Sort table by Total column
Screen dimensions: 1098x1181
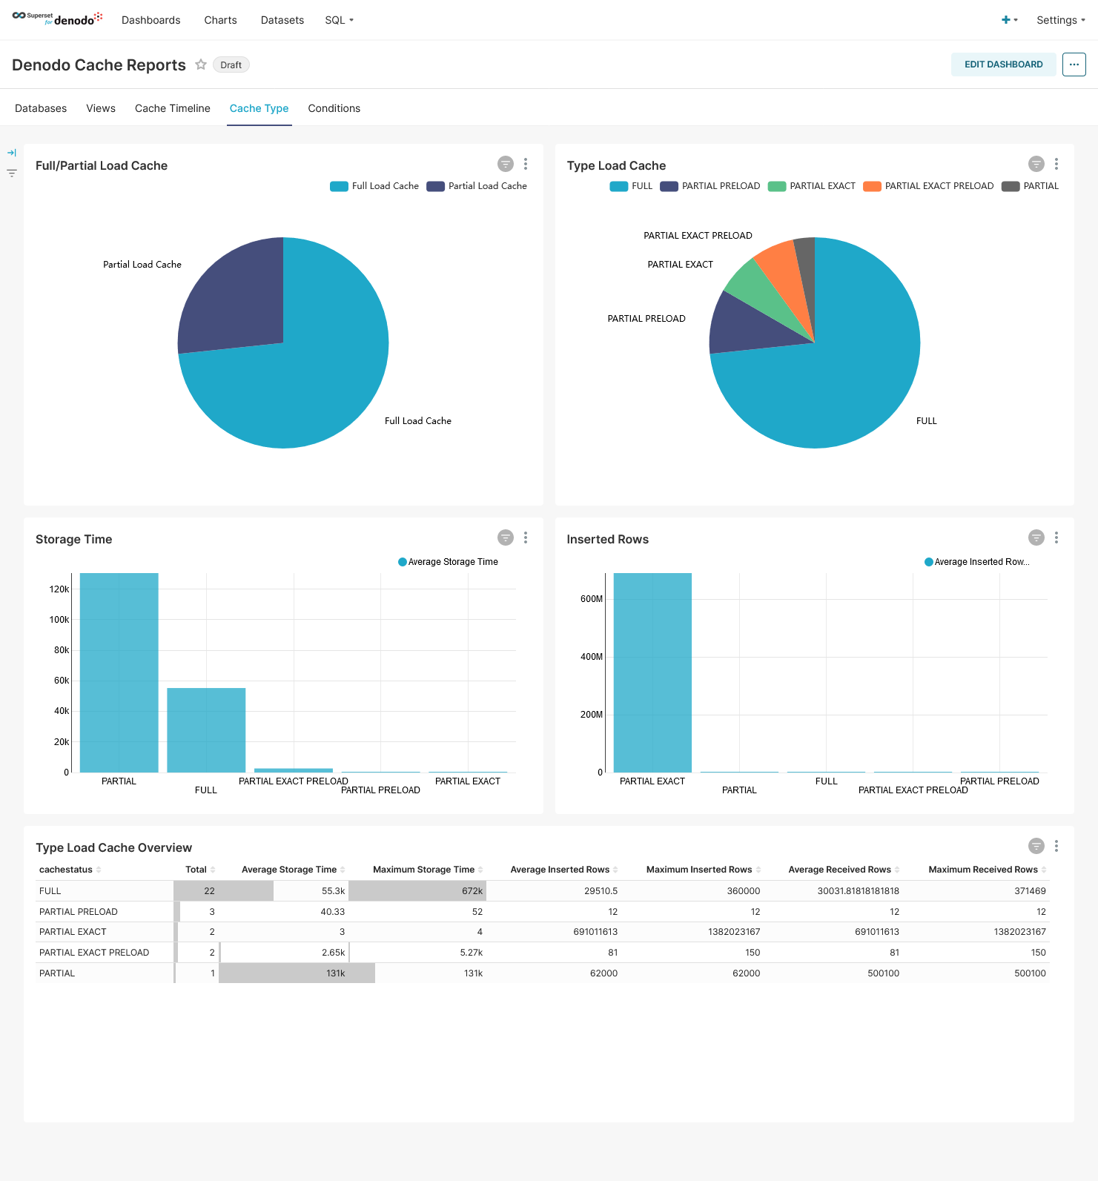[200, 870]
